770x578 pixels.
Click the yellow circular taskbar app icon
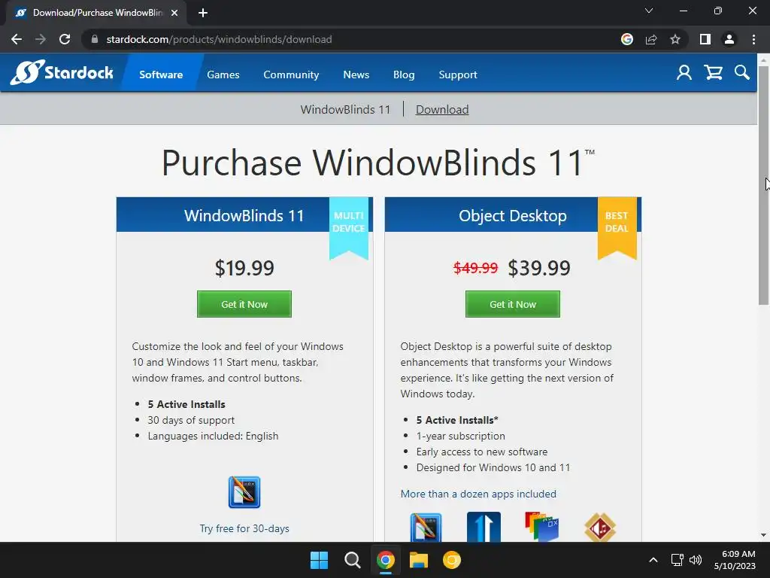coord(452,560)
